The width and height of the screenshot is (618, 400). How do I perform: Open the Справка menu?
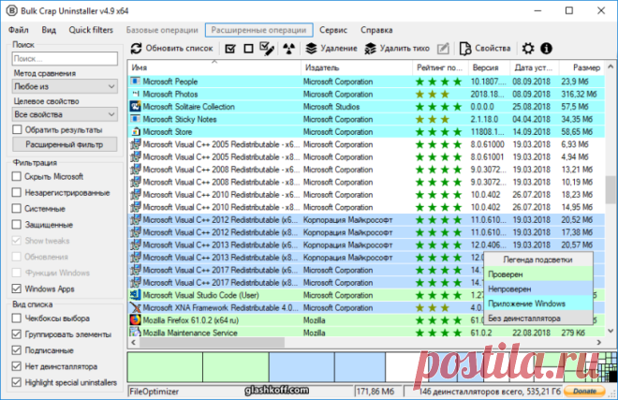(x=376, y=30)
